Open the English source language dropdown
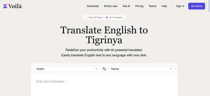 [67, 69]
